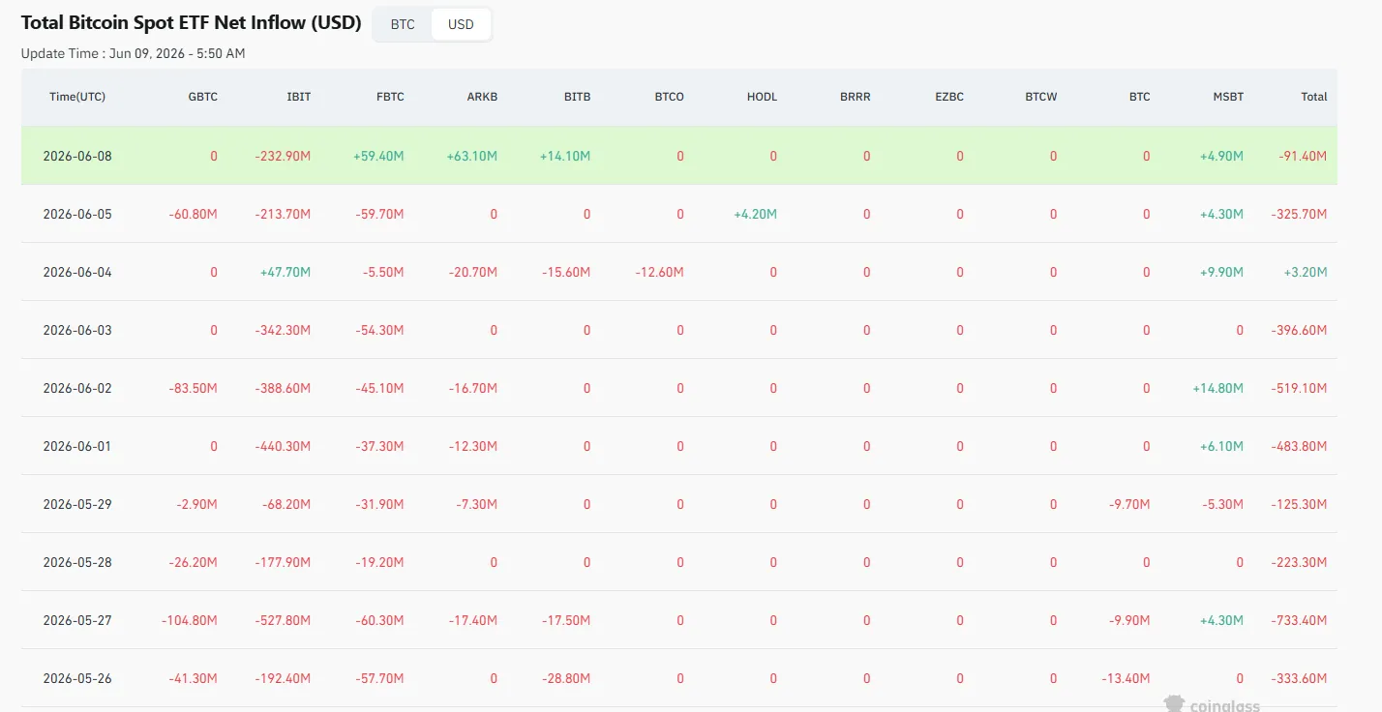This screenshot has height=712, width=1382.
Task: Click the GBTC column header
Action: point(200,97)
